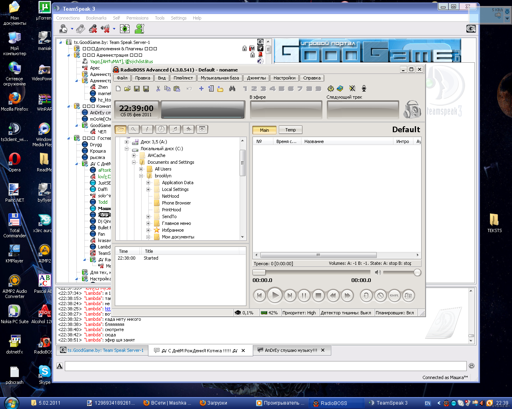This screenshot has height=409, width=512.
Task: Toggle the circle-slash stop-after-track button
Action: tap(380, 296)
